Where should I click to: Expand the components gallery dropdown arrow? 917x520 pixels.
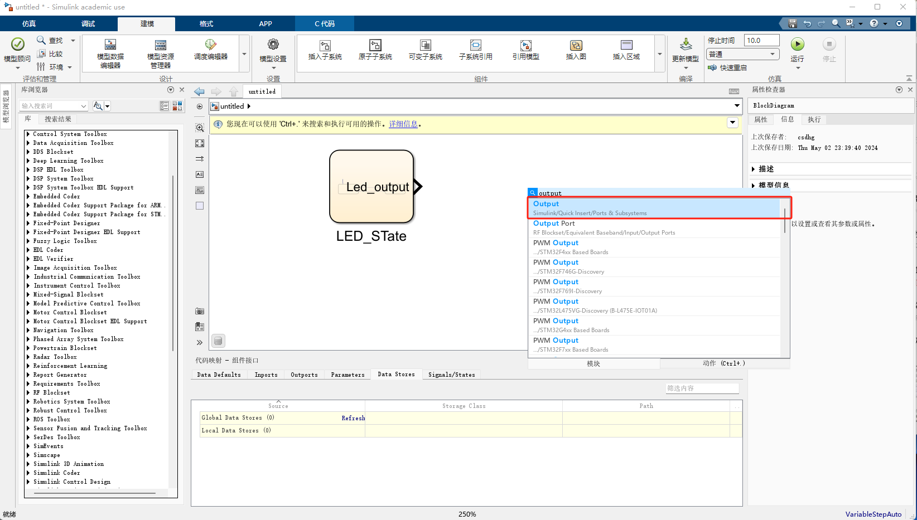coord(660,54)
